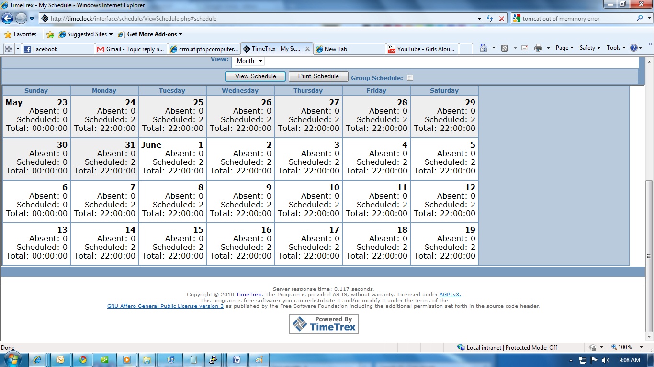Screen dimensions: 654x367
Task: Expand the Safety menu dropdown
Action: (589, 48)
